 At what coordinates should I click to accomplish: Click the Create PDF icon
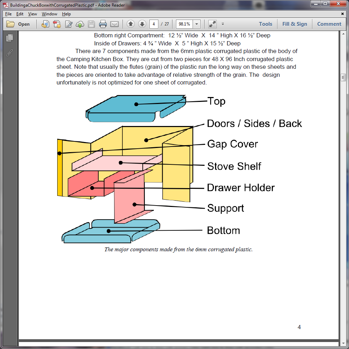(57, 24)
